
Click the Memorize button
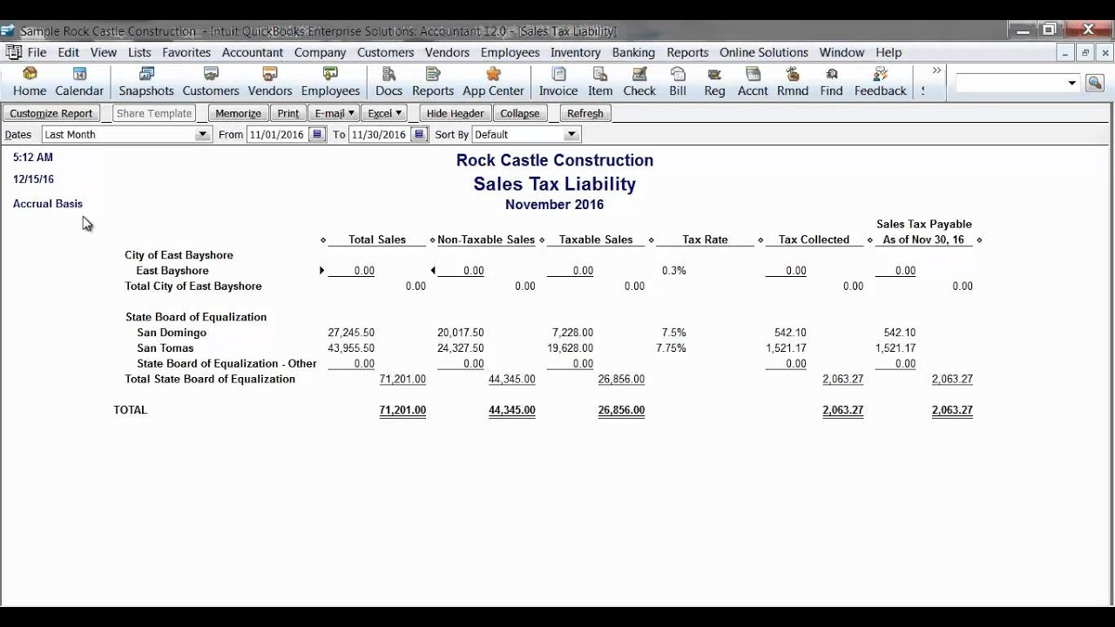point(238,113)
